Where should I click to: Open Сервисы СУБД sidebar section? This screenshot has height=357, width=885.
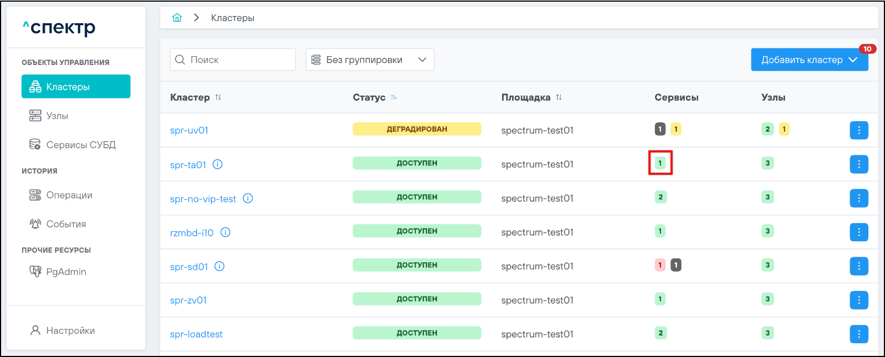pos(81,145)
